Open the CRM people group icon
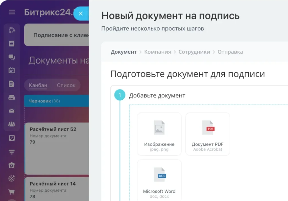This screenshot has height=201, width=288. click(x=12, y=124)
